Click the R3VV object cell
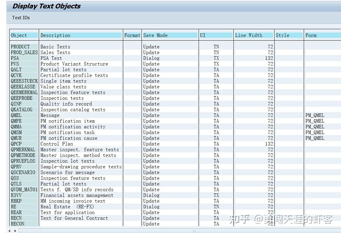This screenshot has height=233, width=341. point(24,195)
